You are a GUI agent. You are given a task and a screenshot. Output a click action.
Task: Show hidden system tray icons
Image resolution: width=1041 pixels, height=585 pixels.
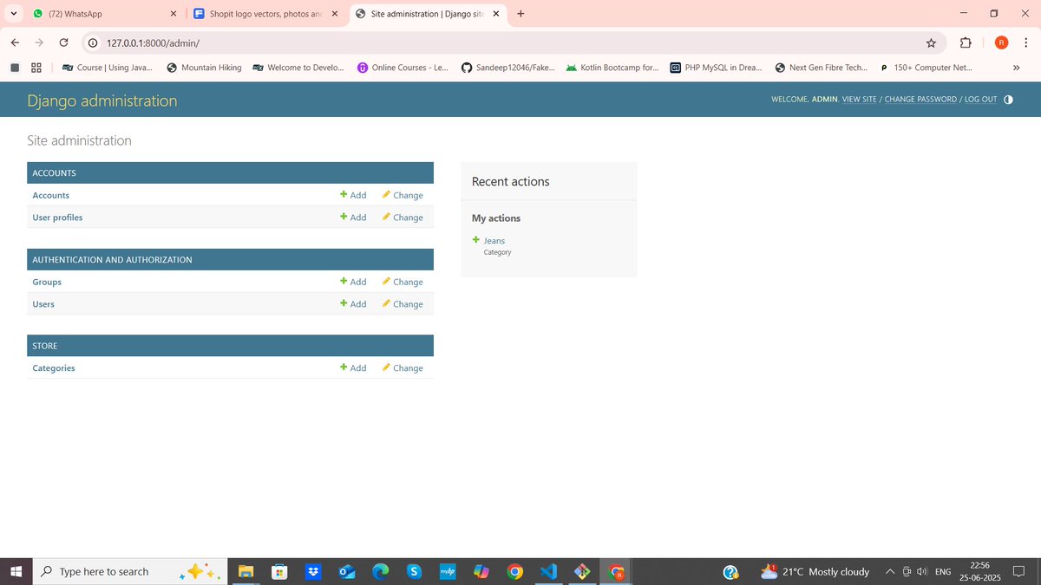click(890, 571)
